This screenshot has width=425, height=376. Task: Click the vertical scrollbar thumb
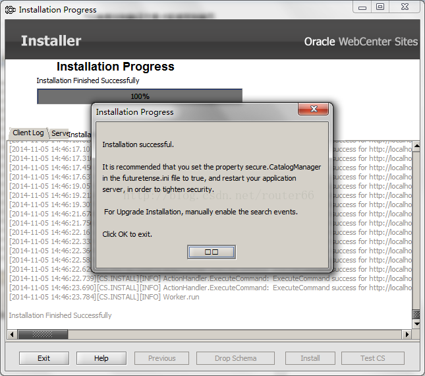416,314
